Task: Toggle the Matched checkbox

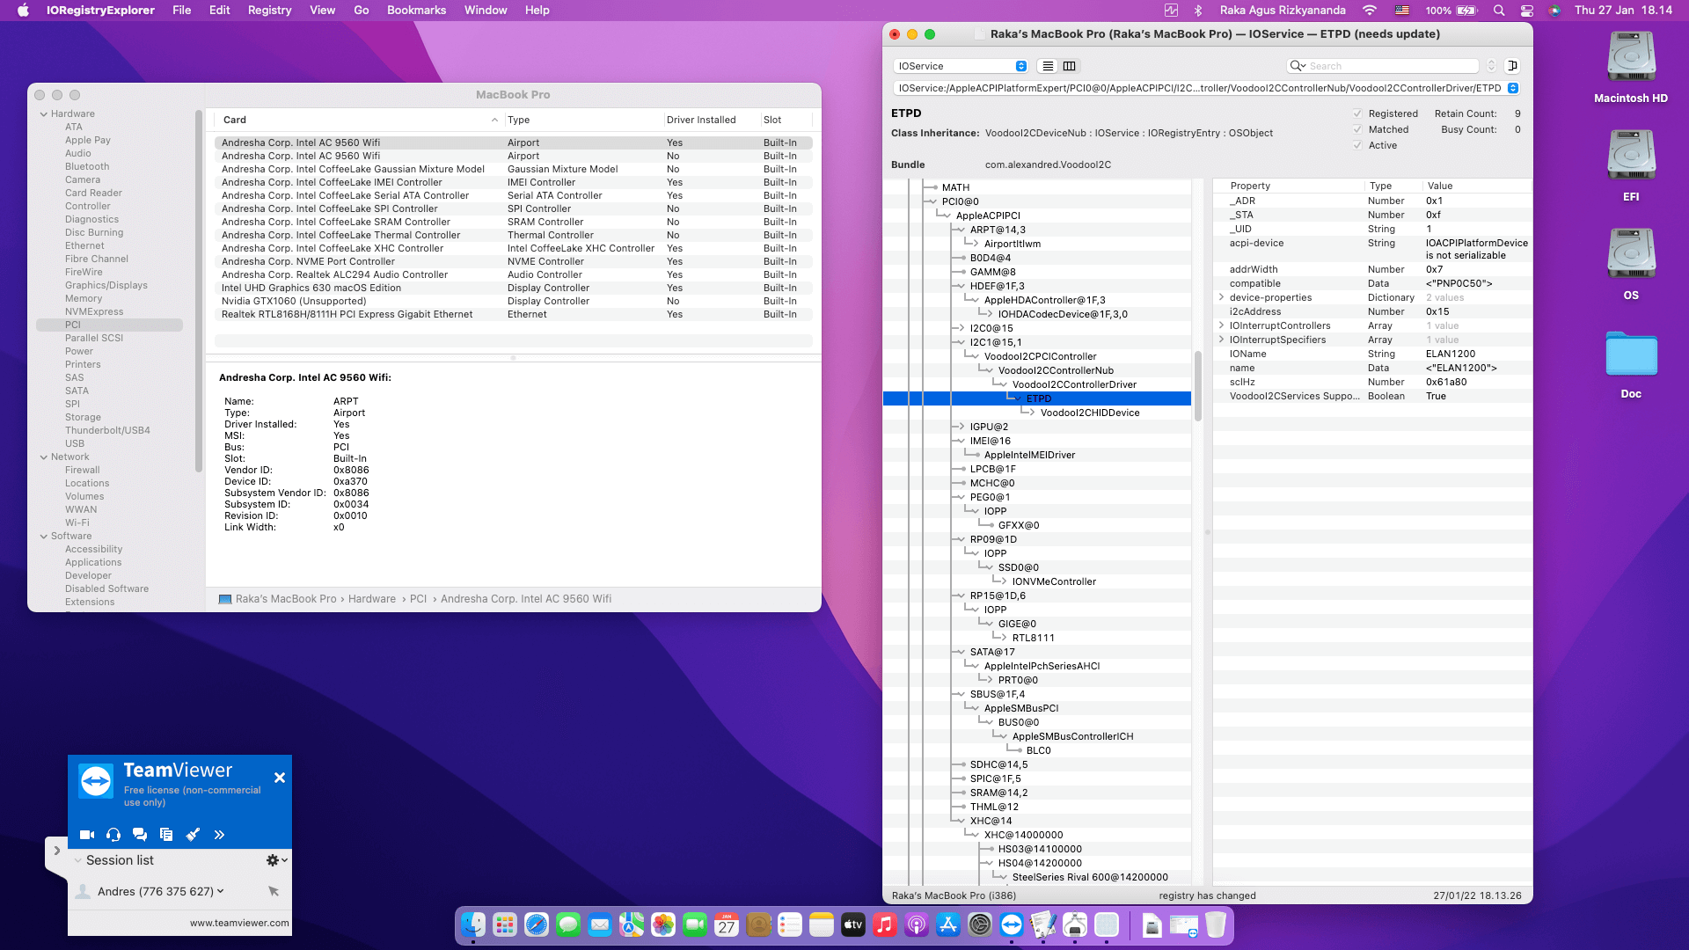Action: click(1357, 129)
